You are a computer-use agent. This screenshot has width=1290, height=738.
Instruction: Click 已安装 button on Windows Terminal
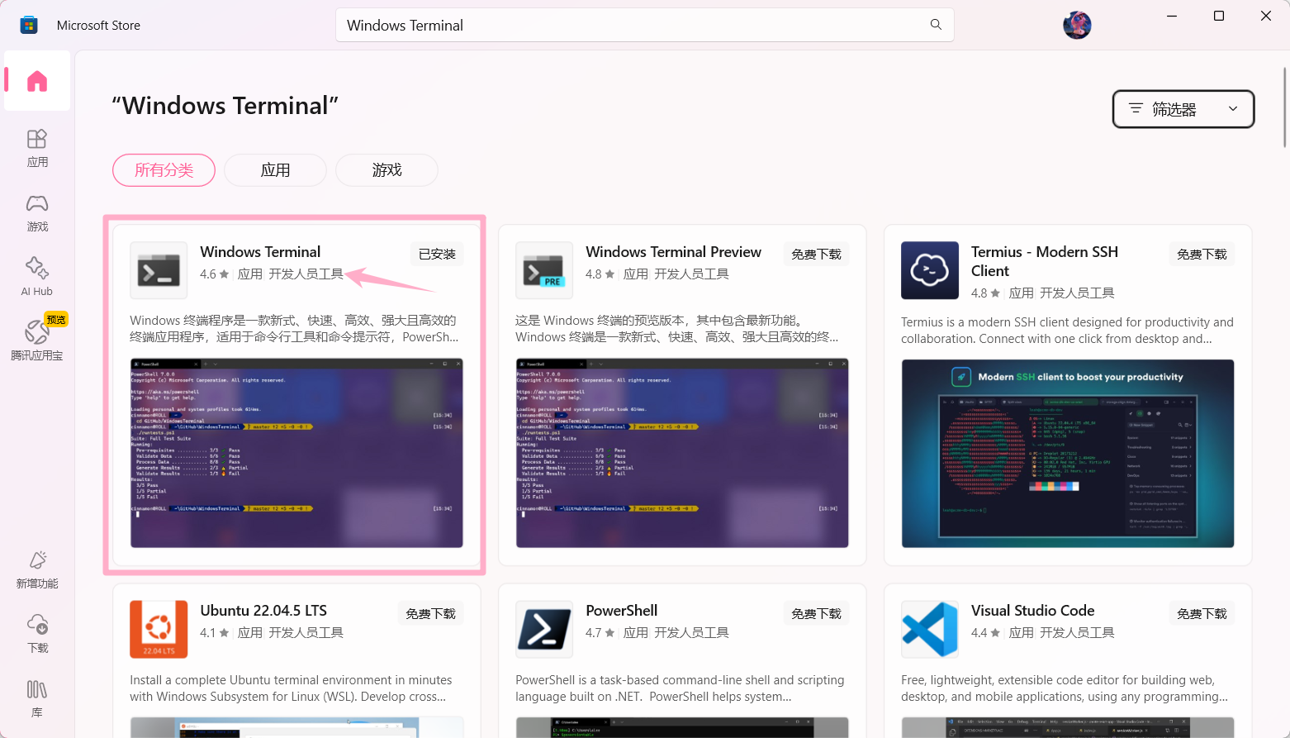(437, 254)
